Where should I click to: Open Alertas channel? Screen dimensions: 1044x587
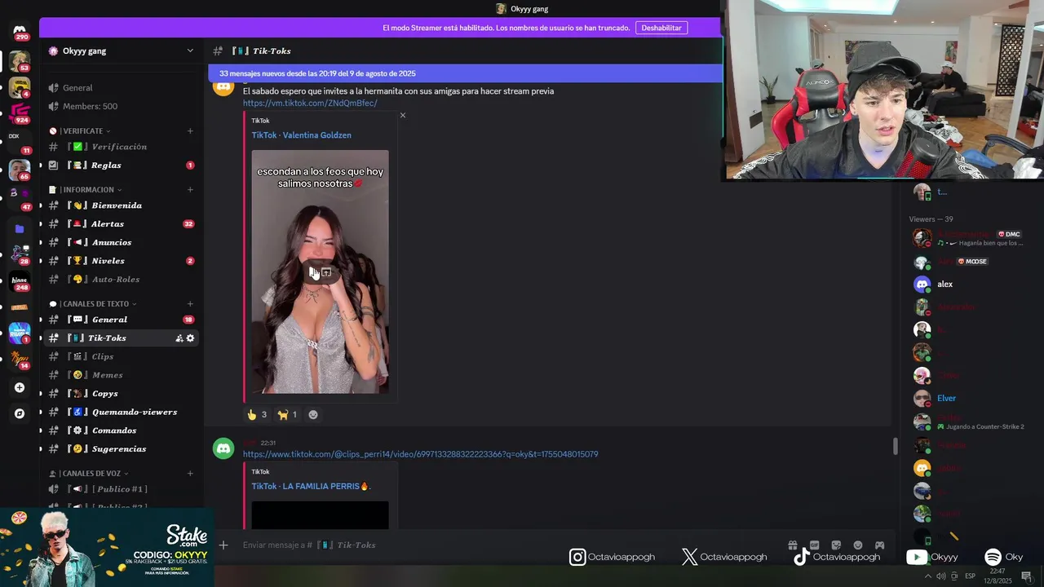click(x=121, y=224)
